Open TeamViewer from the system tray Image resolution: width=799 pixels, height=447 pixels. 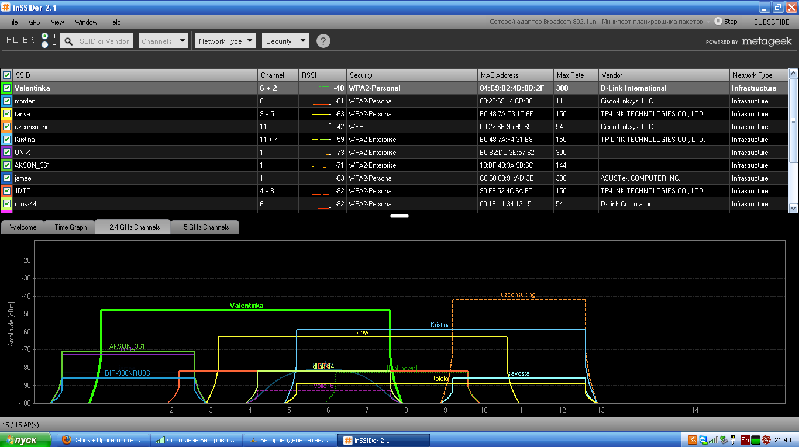702,440
